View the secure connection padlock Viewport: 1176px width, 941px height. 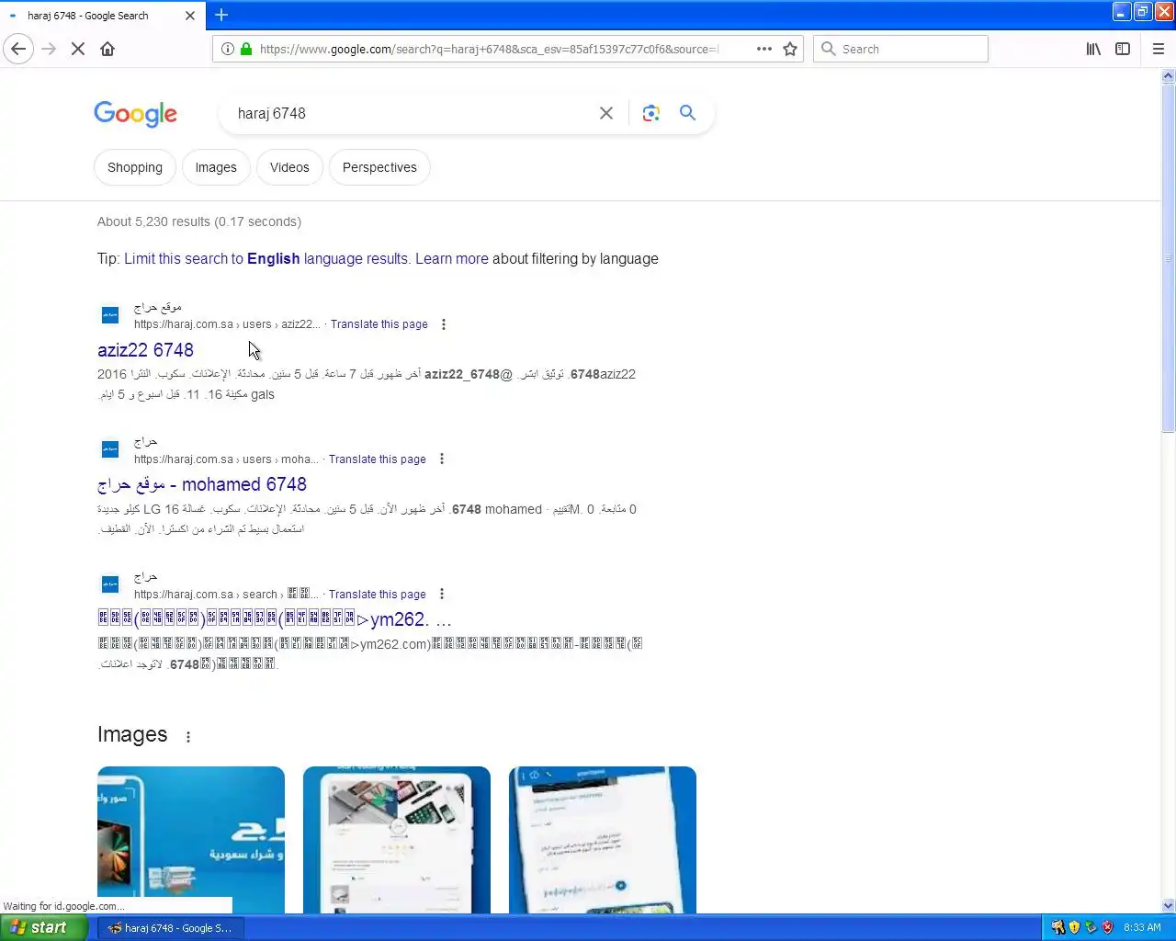pos(246,49)
